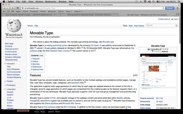Click the Create account link
Image resolution: width=183 pixels, height=114 pixels.
point(164,19)
